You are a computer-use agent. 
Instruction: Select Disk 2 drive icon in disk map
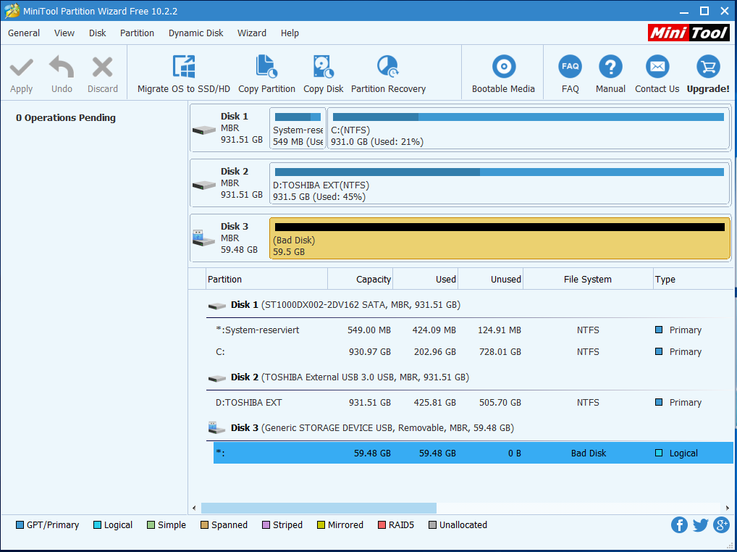coord(204,184)
